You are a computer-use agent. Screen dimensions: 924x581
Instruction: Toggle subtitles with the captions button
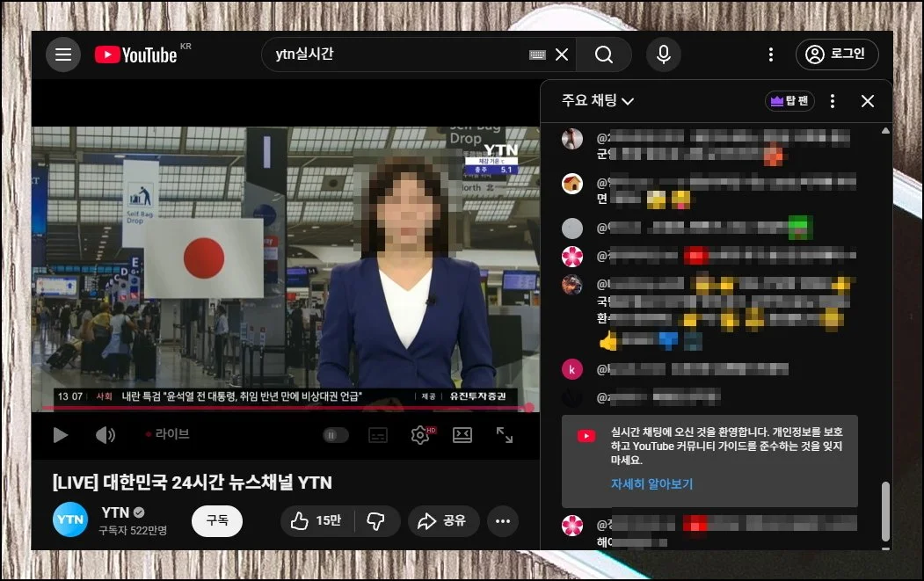pyautogui.click(x=378, y=435)
